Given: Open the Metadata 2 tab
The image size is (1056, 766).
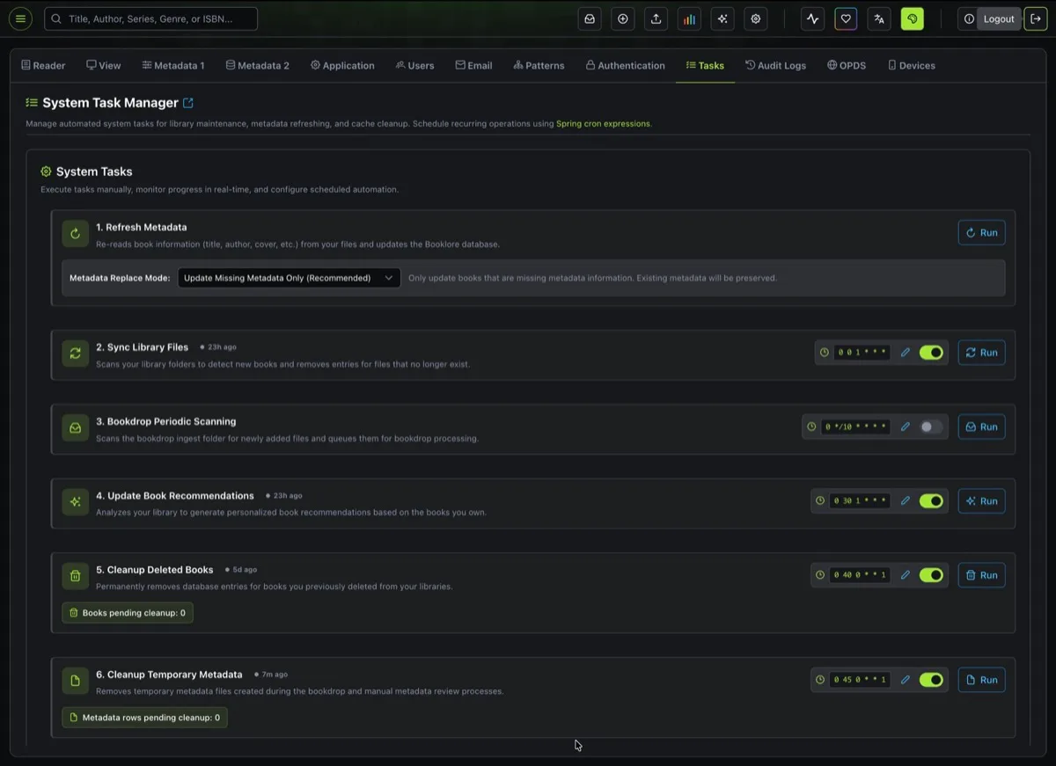Looking at the screenshot, I should tap(257, 65).
